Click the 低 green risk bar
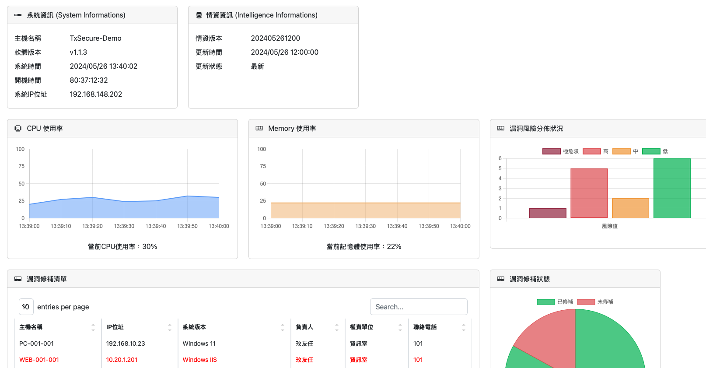The image size is (706, 368). pos(672,188)
